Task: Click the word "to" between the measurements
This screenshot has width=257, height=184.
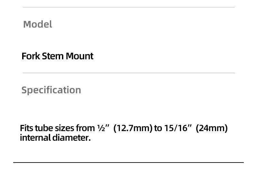Action: coord(158,129)
